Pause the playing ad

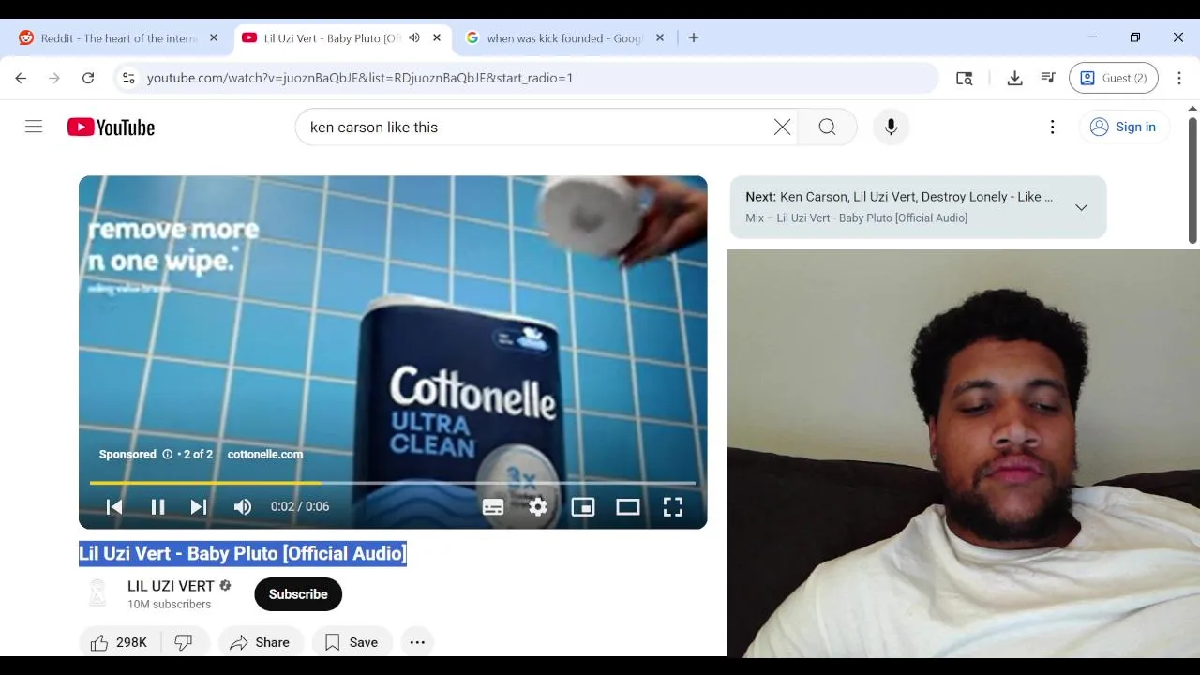157,507
